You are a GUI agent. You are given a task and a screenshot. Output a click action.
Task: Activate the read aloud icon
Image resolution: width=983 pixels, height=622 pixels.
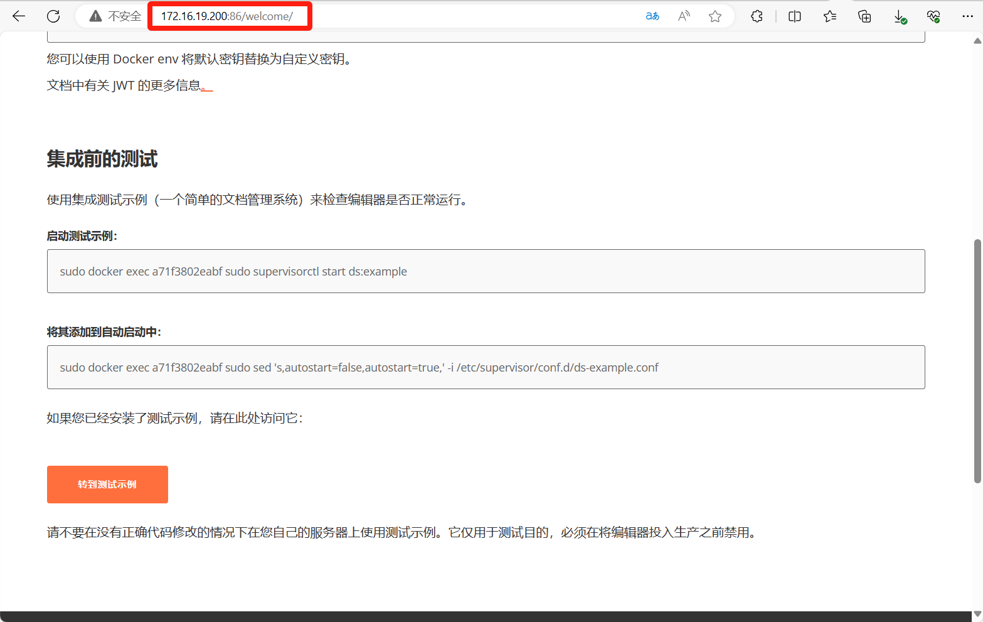coord(684,16)
